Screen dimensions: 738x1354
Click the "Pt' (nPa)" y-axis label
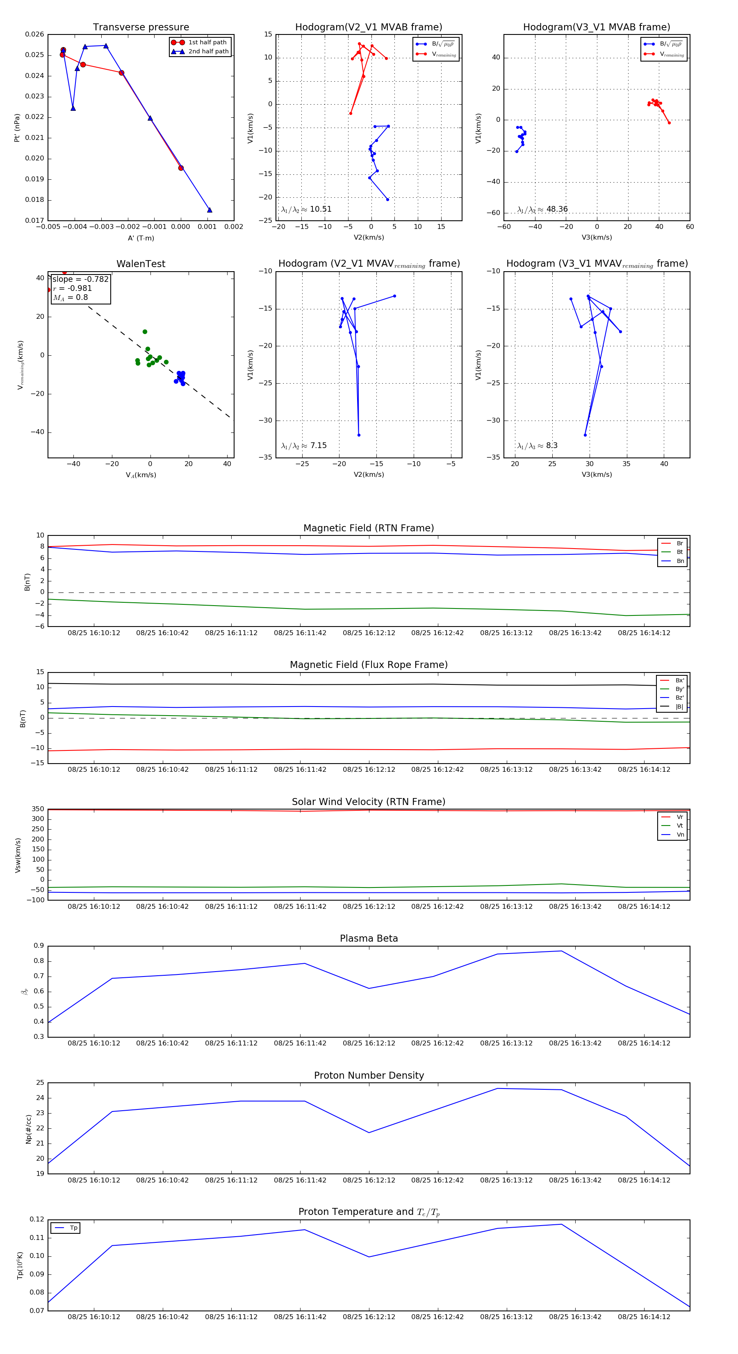tap(17, 128)
